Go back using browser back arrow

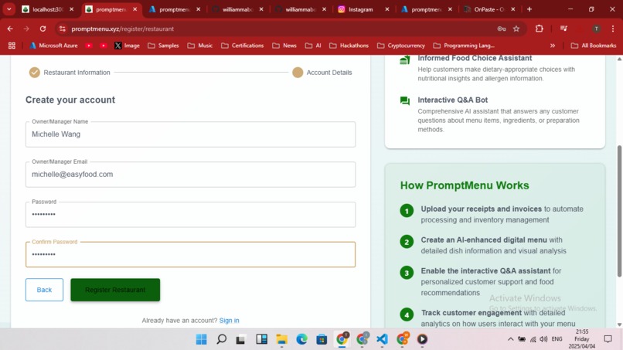tap(10, 29)
